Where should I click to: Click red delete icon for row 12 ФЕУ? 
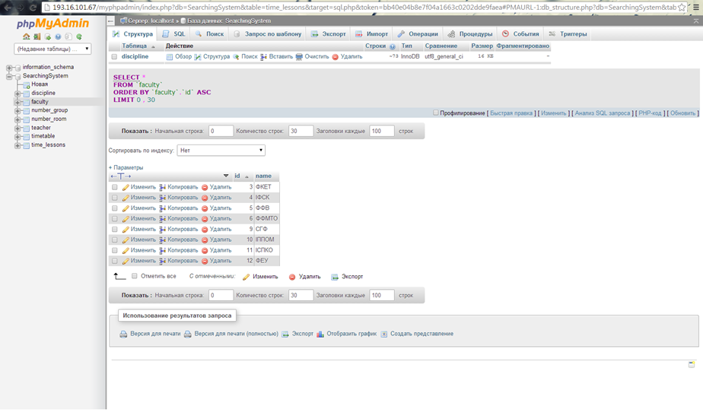pos(205,262)
